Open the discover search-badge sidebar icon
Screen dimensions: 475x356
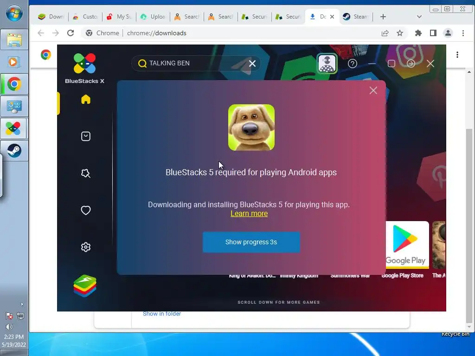point(86,173)
